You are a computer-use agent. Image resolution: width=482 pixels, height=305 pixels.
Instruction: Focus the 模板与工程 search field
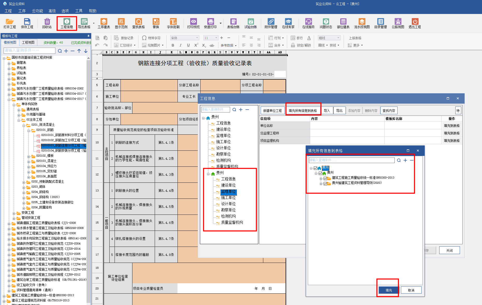pos(30,50)
